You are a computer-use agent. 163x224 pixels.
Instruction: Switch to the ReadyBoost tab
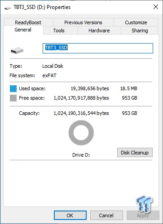(28, 22)
